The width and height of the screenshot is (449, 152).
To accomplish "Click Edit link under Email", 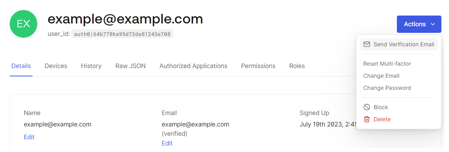I will [167, 143].
